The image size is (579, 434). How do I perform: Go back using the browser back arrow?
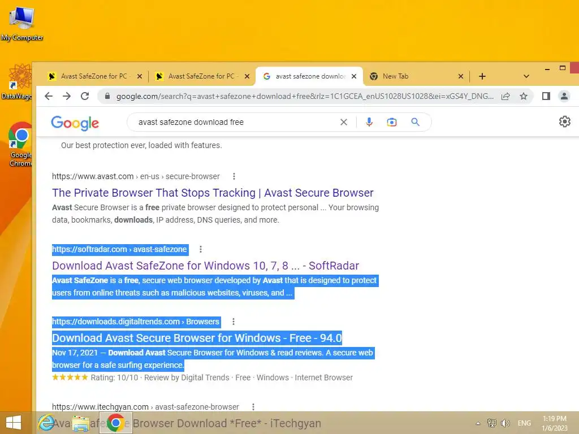[49, 96]
